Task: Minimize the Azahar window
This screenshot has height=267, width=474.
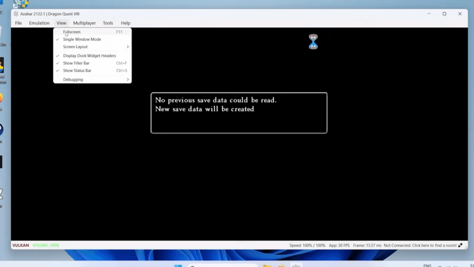Action: point(429,13)
